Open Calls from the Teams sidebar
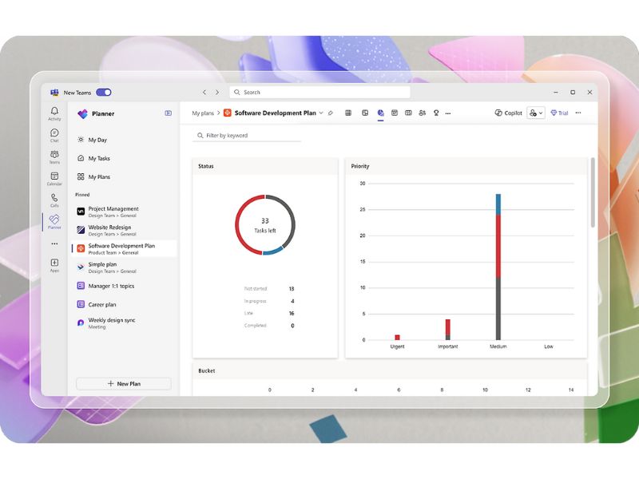 54,200
